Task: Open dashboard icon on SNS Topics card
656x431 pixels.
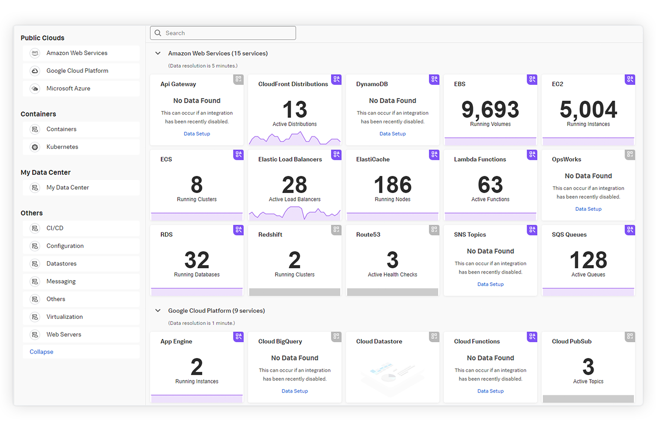Action: 532,230
